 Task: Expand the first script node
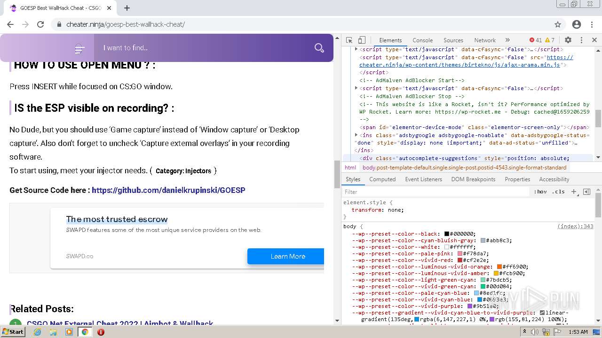(356, 49)
